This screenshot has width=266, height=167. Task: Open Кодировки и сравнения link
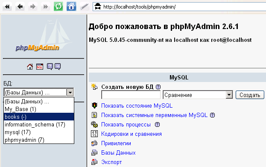pos(132,134)
